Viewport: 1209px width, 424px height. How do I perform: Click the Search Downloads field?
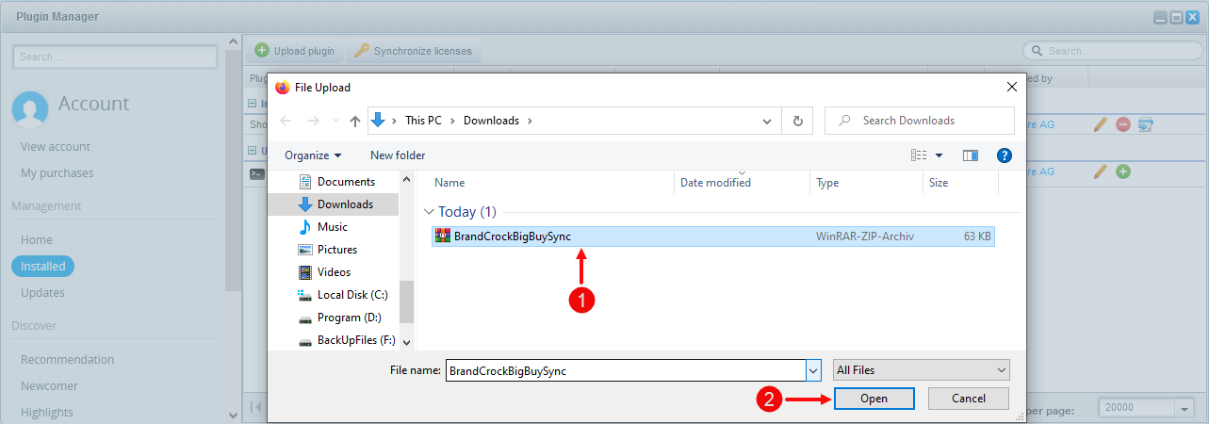coord(919,121)
